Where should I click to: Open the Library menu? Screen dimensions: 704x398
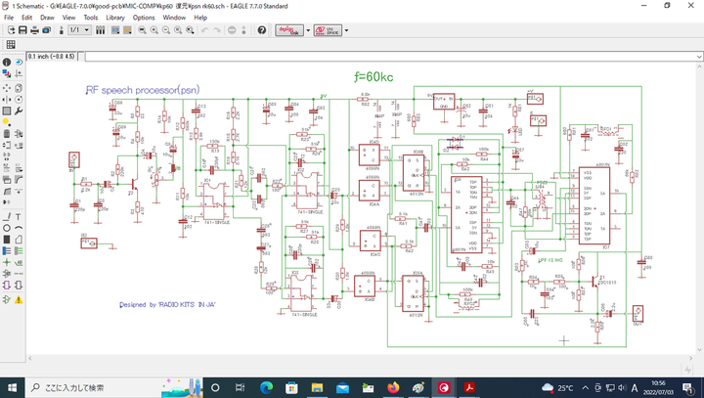[x=114, y=18]
